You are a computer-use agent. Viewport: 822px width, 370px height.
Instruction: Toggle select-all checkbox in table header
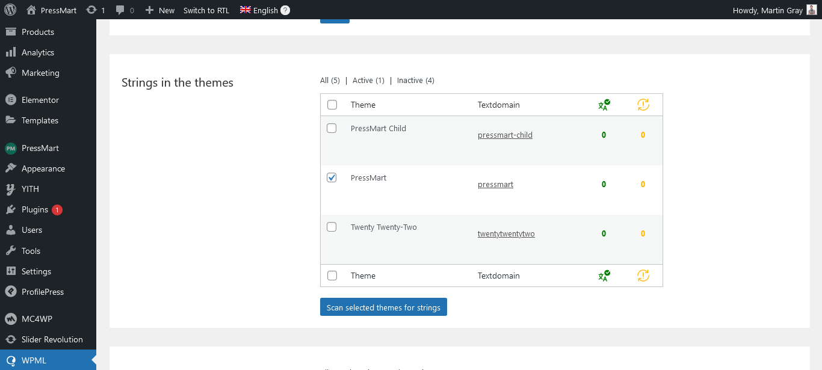(332, 105)
